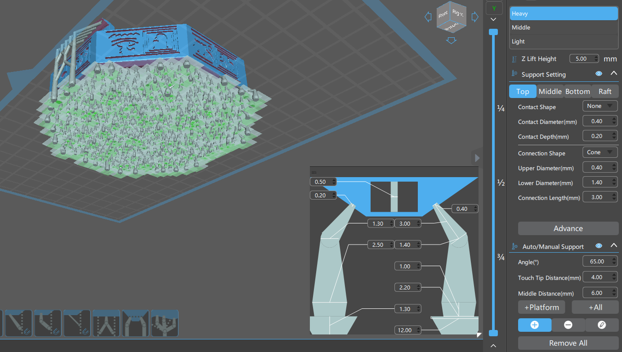Viewport: 622px width, 352px height.
Task: Switch to the Bottom support tab
Action: 577,91
